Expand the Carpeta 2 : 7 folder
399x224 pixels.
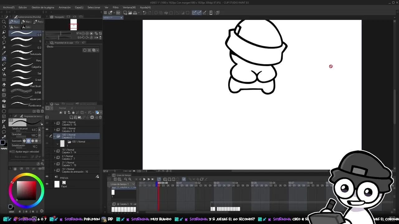pos(55,157)
